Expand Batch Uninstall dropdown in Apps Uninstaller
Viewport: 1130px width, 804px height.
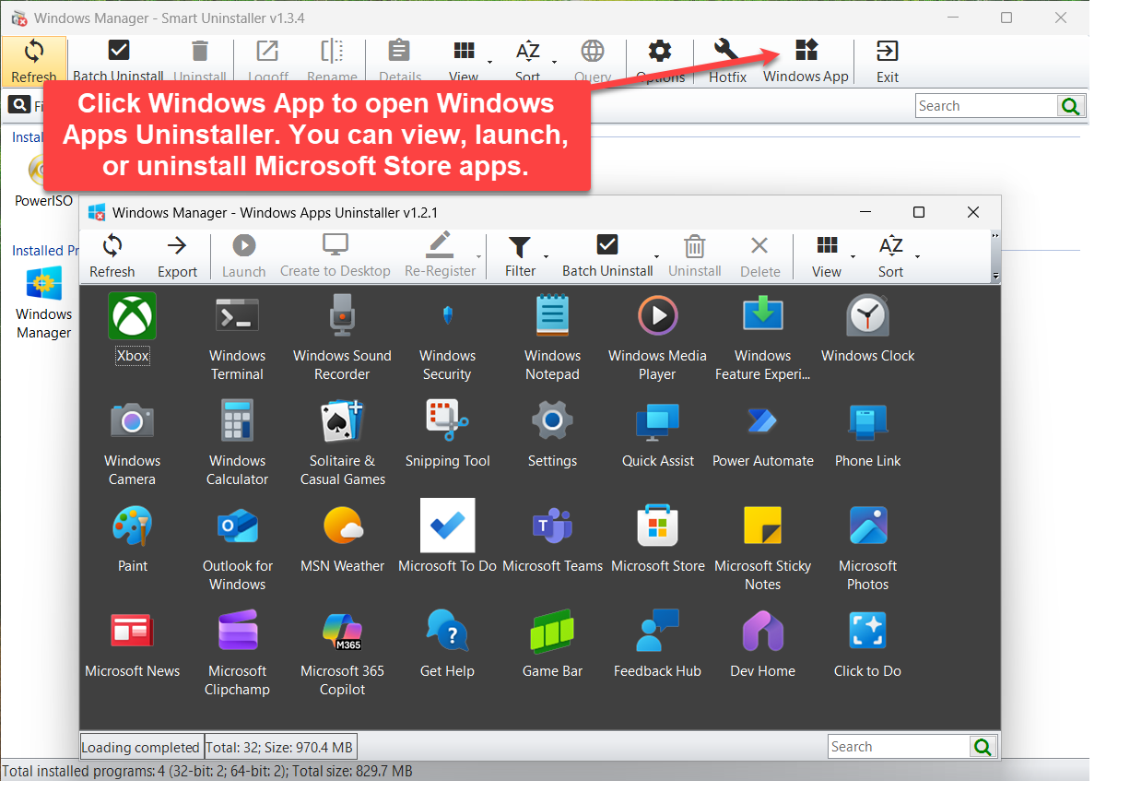(656, 257)
